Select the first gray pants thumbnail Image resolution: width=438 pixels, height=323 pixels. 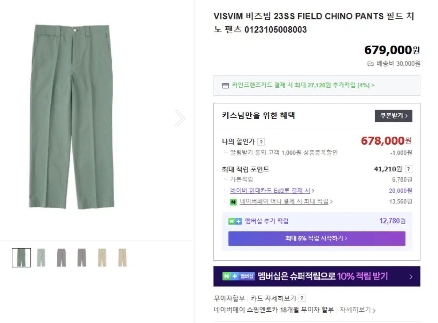pyautogui.click(x=61, y=258)
